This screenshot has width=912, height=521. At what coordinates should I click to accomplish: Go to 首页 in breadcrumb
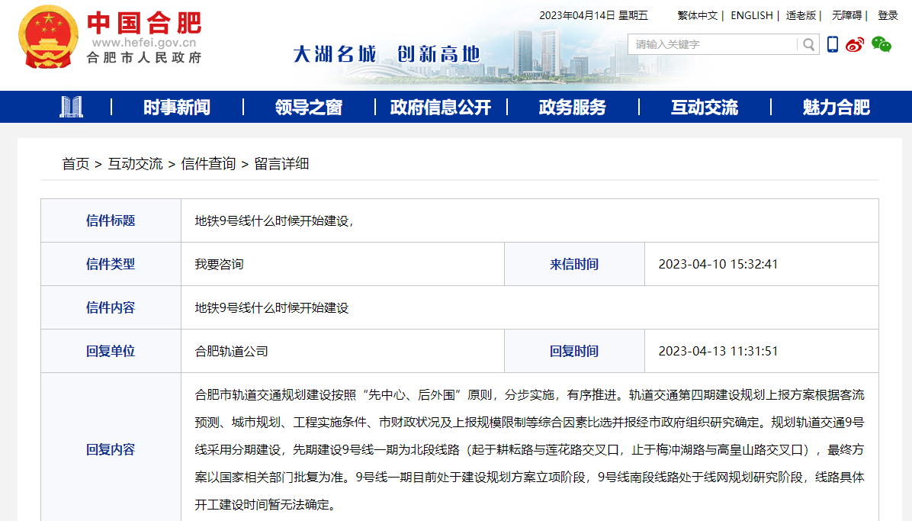(75, 164)
